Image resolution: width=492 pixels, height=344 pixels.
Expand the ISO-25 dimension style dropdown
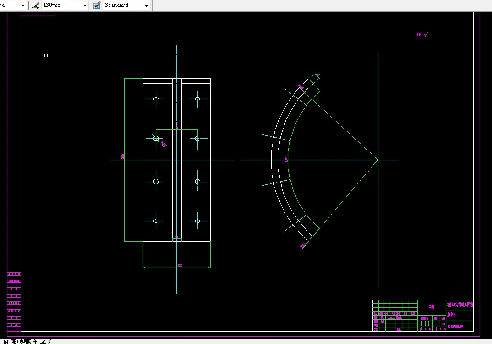85,5
